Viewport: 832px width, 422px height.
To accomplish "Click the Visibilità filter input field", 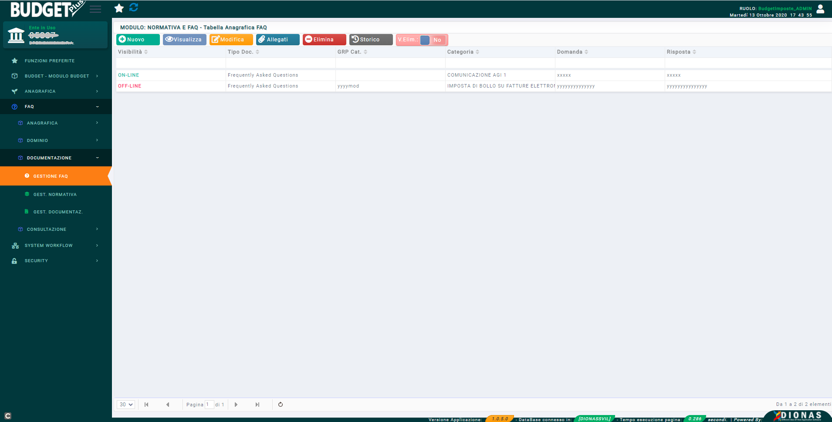I will coord(171,63).
